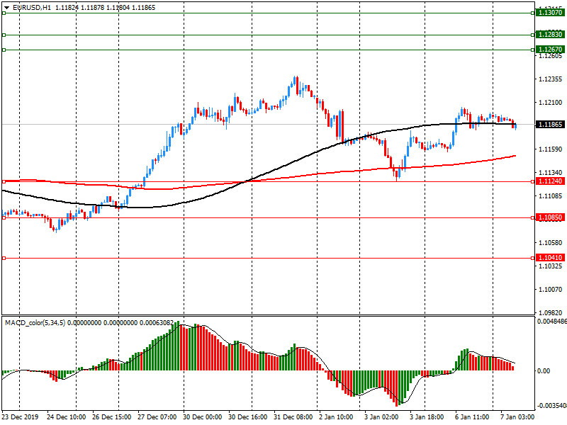Screen dimensions: 567x425
Task: Click left handle of the 1.10410 line
Action: click(4, 258)
